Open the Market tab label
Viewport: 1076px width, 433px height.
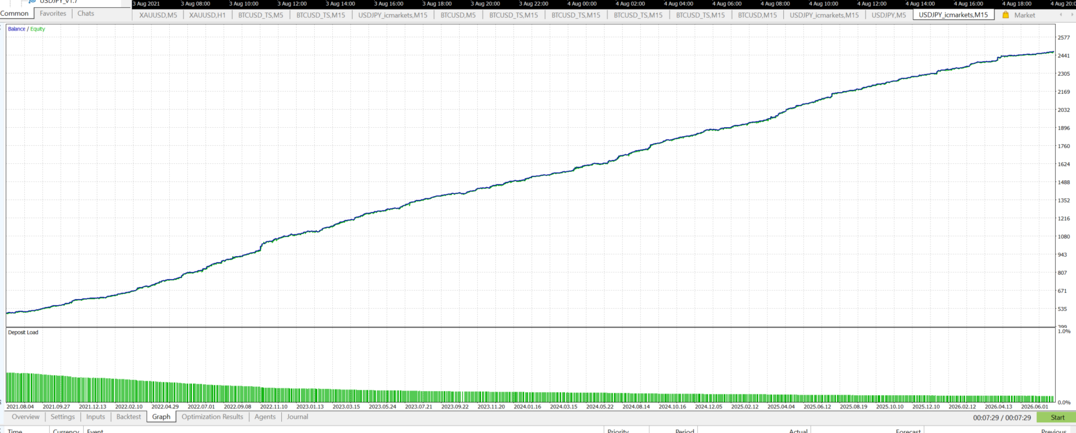point(1024,15)
